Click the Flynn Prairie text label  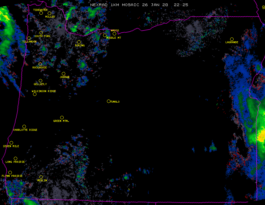click(x=12, y=176)
